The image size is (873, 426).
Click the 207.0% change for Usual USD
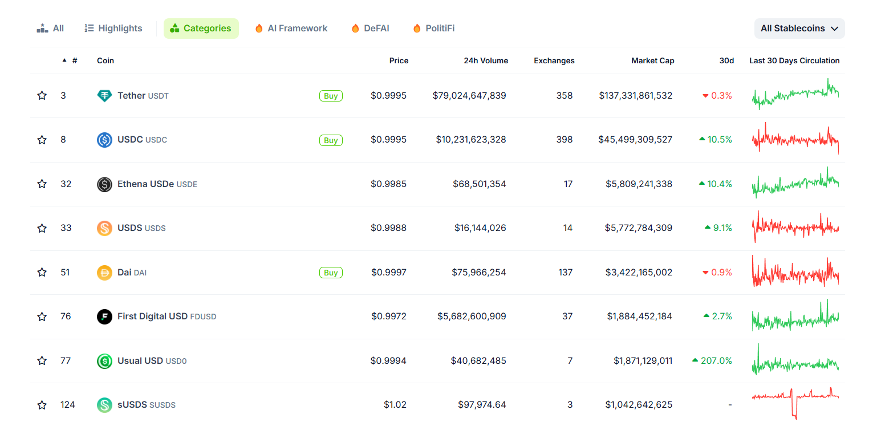coord(712,361)
